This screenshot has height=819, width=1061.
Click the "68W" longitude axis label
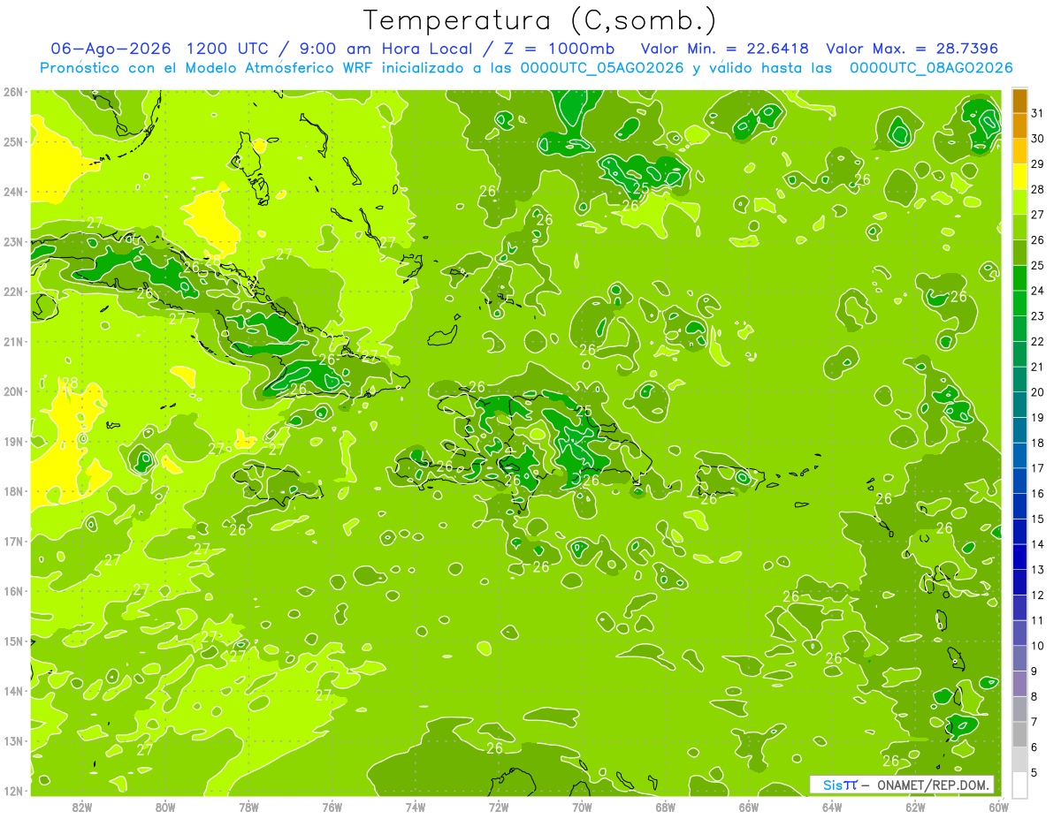point(665,807)
